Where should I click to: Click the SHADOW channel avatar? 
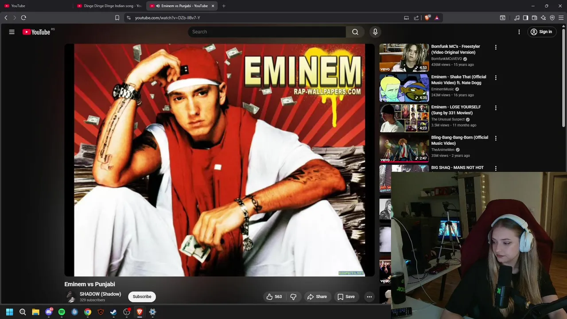70,297
